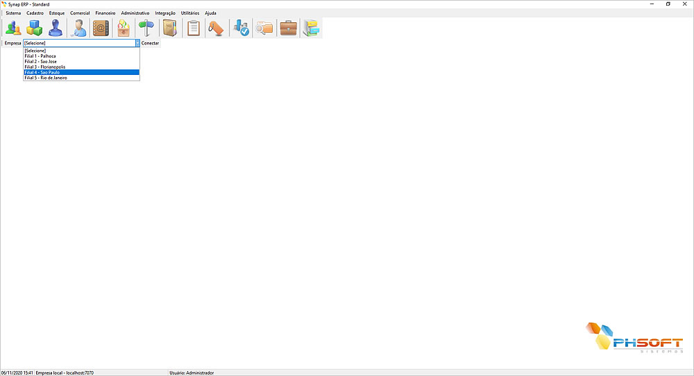This screenshot has width=694, height=376.
Task: Open the Utilitários menu
Action: click(x=189, y=13)
